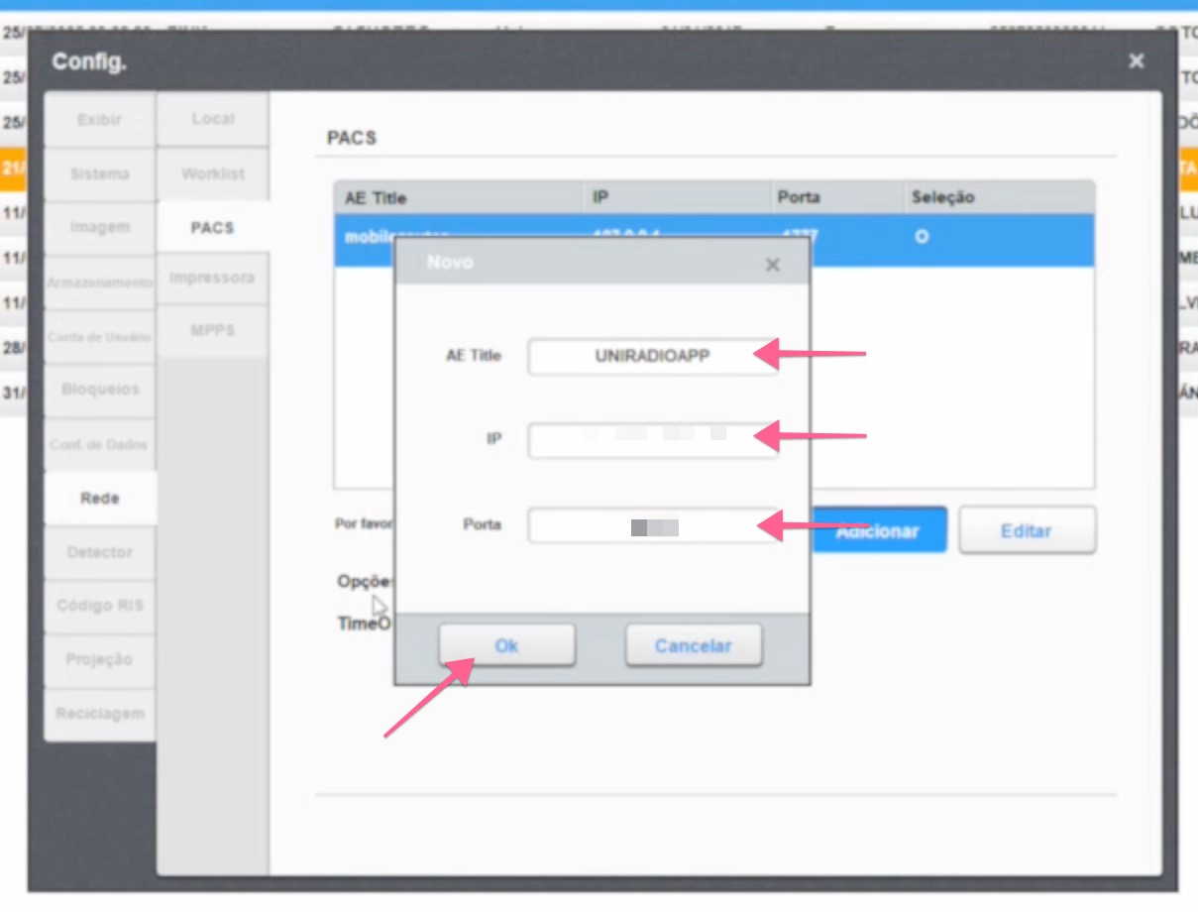The height and width of the screenshot is (912, 1198).
Task: Focus the IP address input field
Action: point(653,440)
